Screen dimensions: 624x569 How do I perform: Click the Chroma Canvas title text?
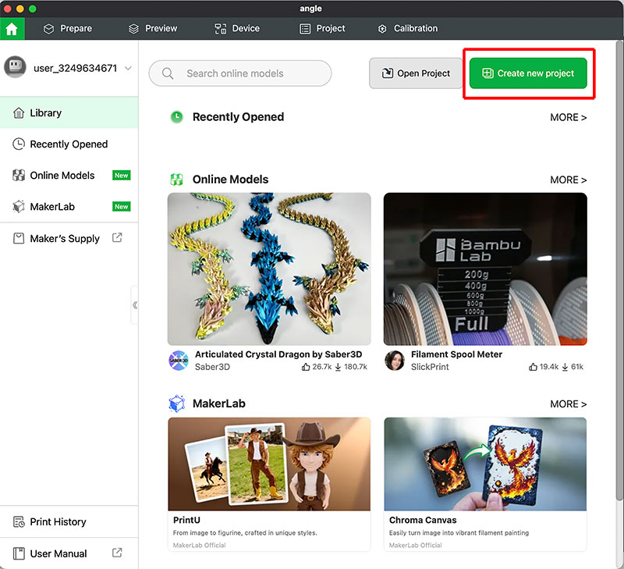click(x=423, y=520)
